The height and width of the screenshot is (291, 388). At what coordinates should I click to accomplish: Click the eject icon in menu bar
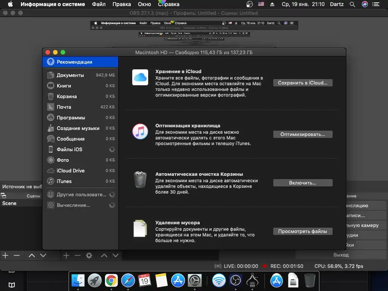pyautogui.click(x=272, y=4)
